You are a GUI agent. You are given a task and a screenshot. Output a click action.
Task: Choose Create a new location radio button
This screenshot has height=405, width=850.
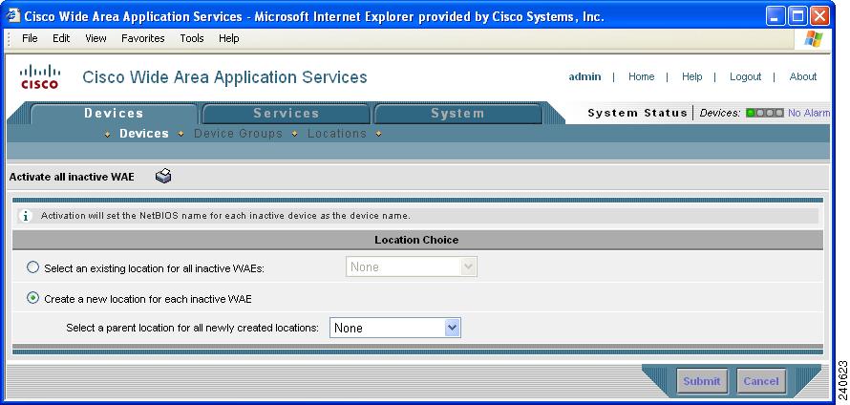[33, 298]
